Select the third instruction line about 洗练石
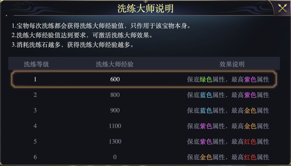This screenshot has width=291, height=166. pos(72,45)
